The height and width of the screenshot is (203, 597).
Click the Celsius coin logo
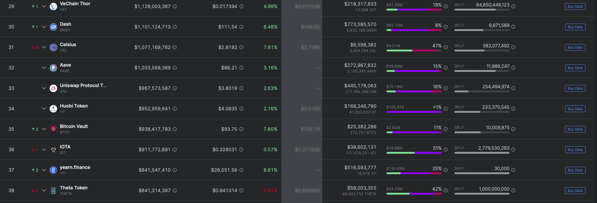tap(53, 47)
